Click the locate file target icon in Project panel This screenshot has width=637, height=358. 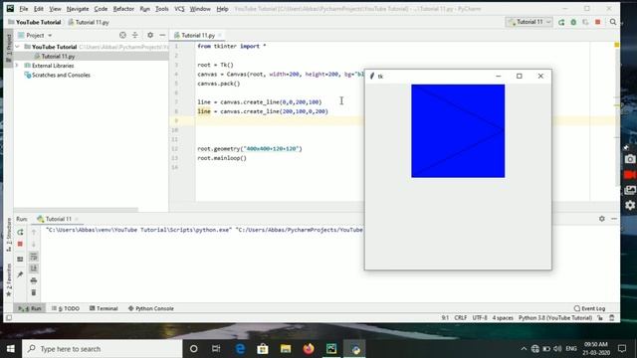pos(122,36)
